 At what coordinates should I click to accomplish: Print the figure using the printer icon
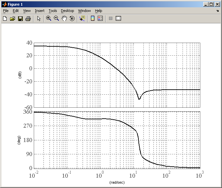[28, 18]
